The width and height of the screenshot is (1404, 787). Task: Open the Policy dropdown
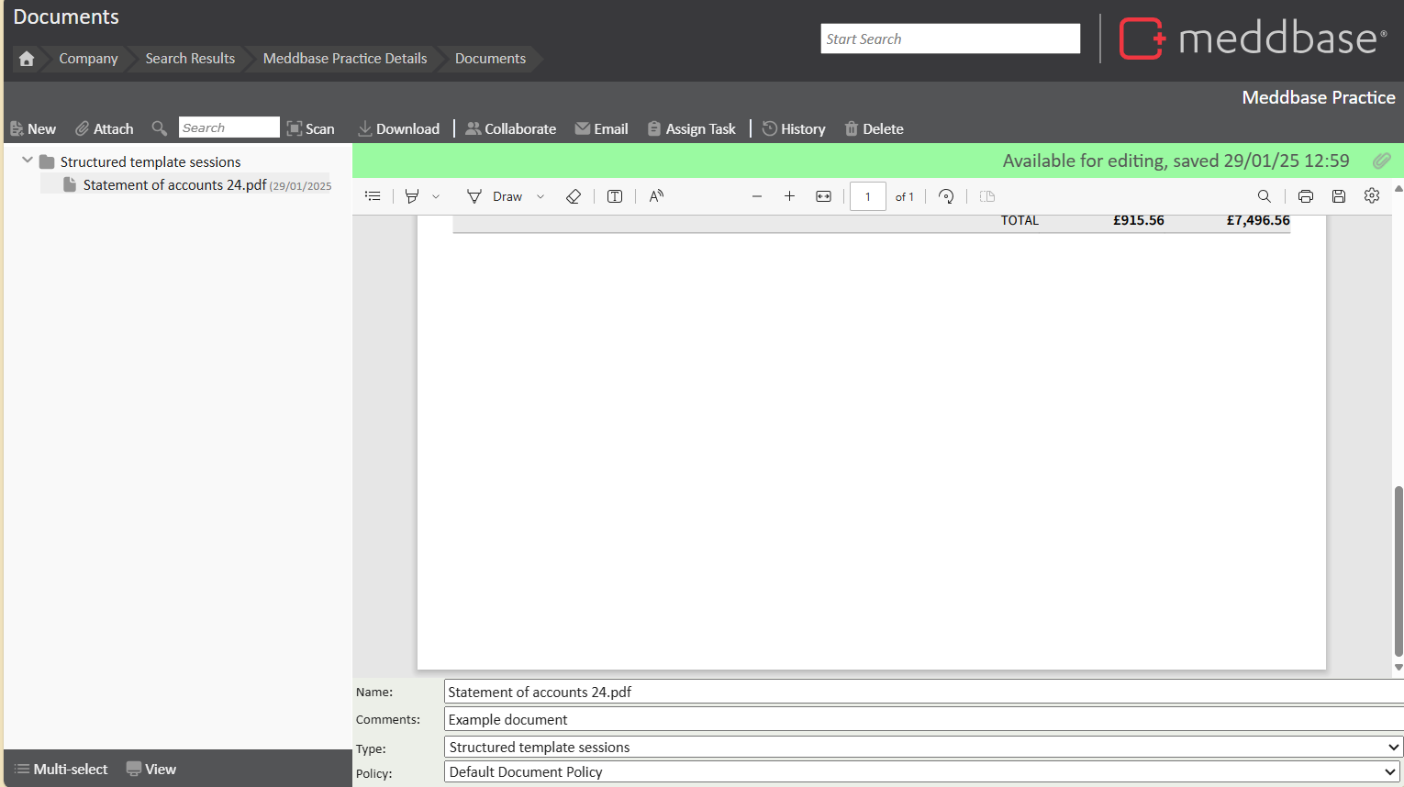pos(923,772)
